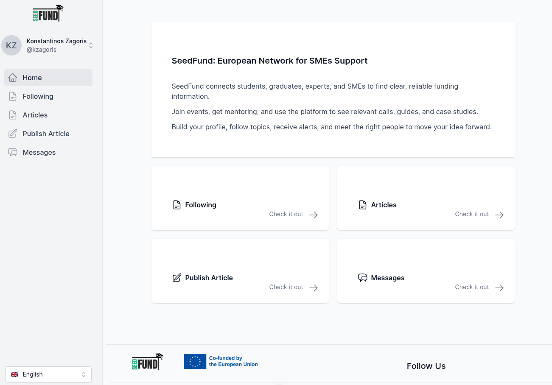Click Check it out on Messages card
The height and width of the screenshot is (385, 552).
click(472, 287)
